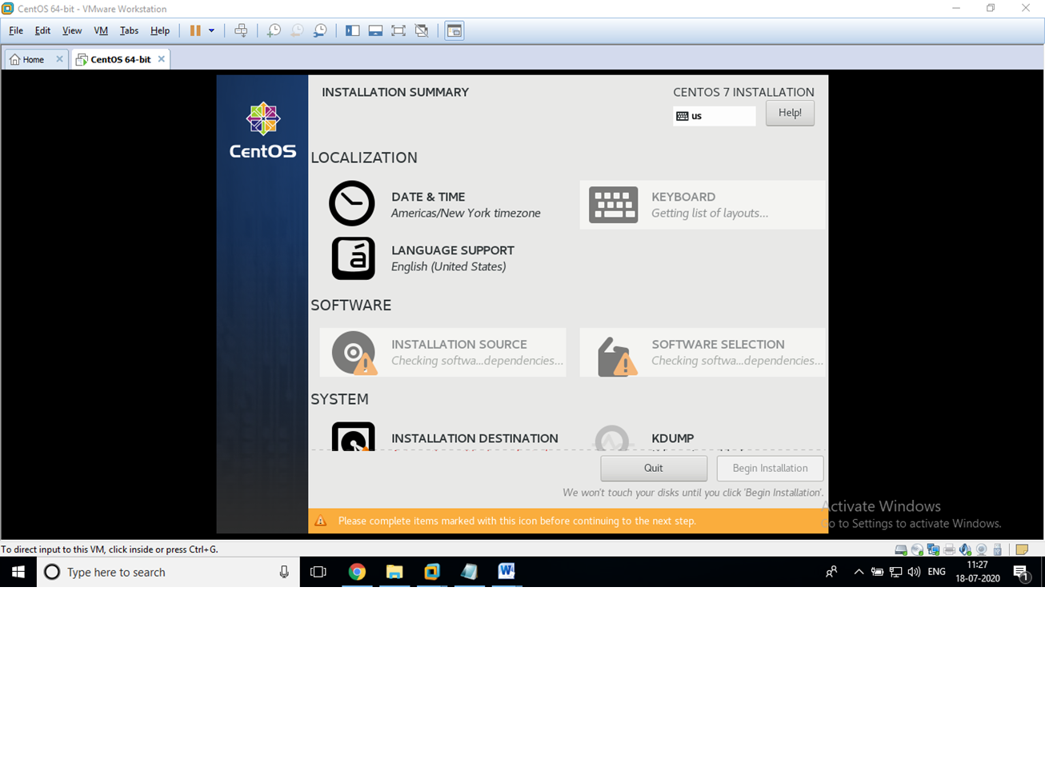1045x763 pixels.
Task: Take a snapshot of the virtual machine
Action: pyautogui.click(x=273, y=30)
